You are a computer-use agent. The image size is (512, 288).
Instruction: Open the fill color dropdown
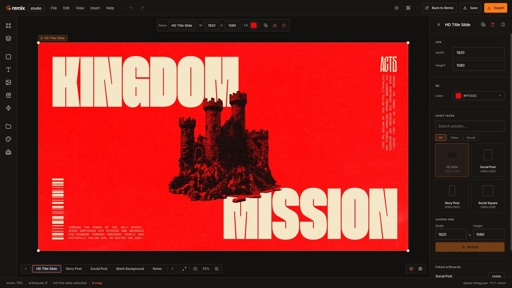click(x=478, y=96)
